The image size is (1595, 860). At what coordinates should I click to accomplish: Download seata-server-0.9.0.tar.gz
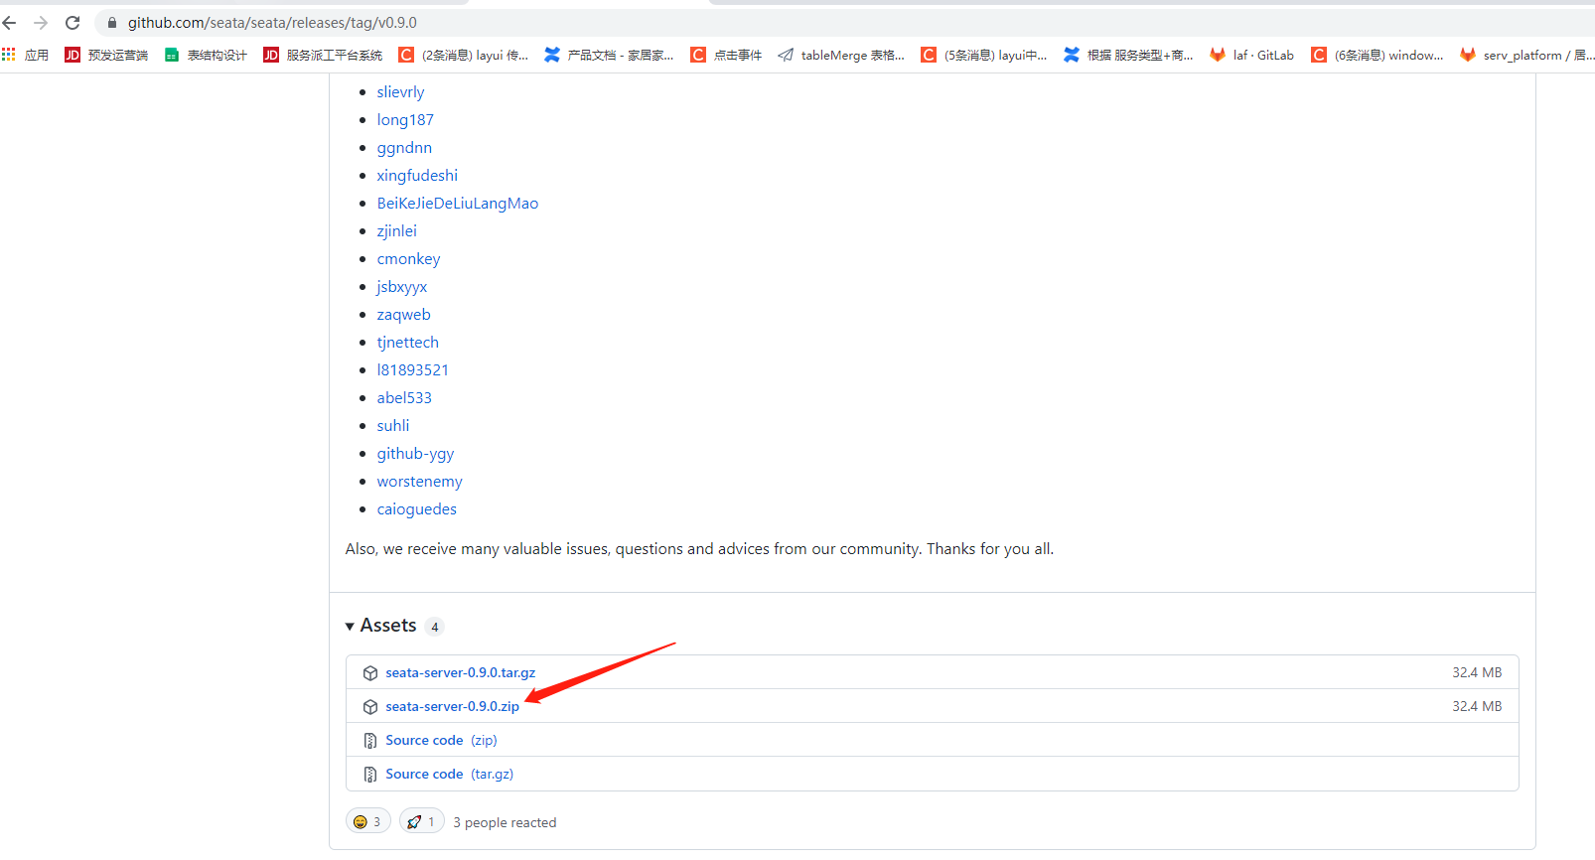click(x=460, y=672)
